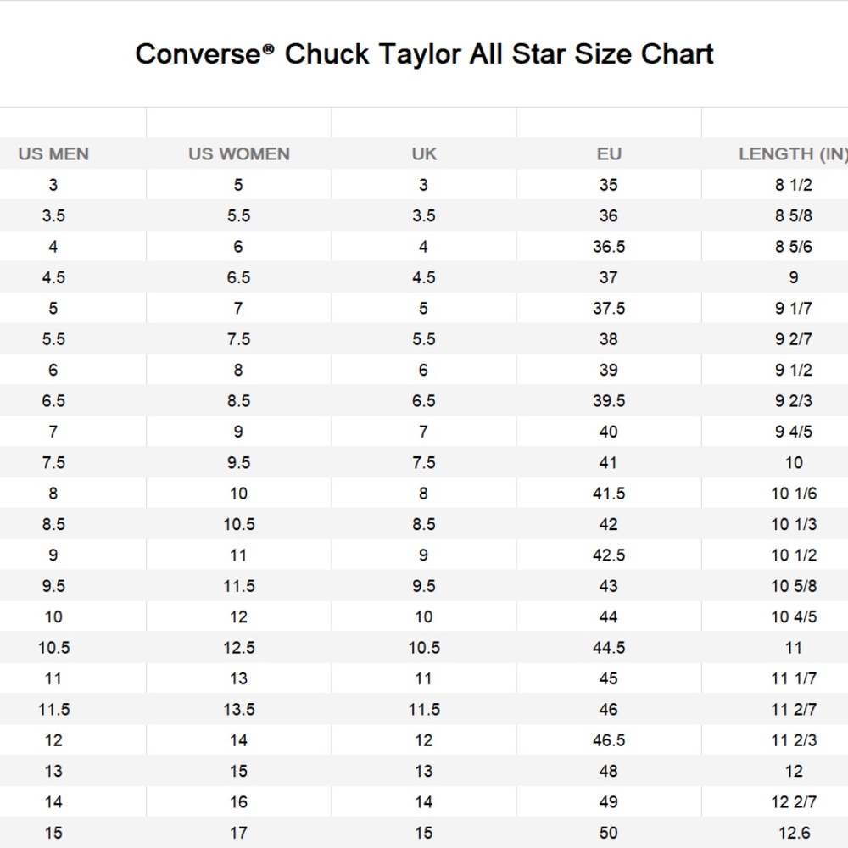The image size is (848, 848).
Task: Click the LENGTH (IN) column header
Action: pos(792,154)
